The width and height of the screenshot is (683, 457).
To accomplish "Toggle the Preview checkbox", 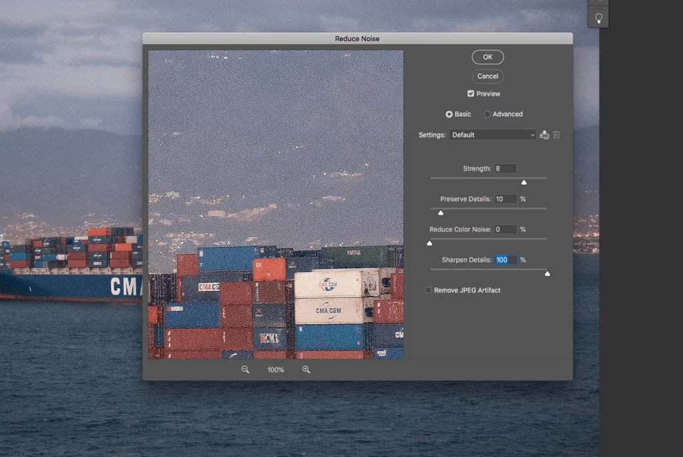I will coord(470,93).
